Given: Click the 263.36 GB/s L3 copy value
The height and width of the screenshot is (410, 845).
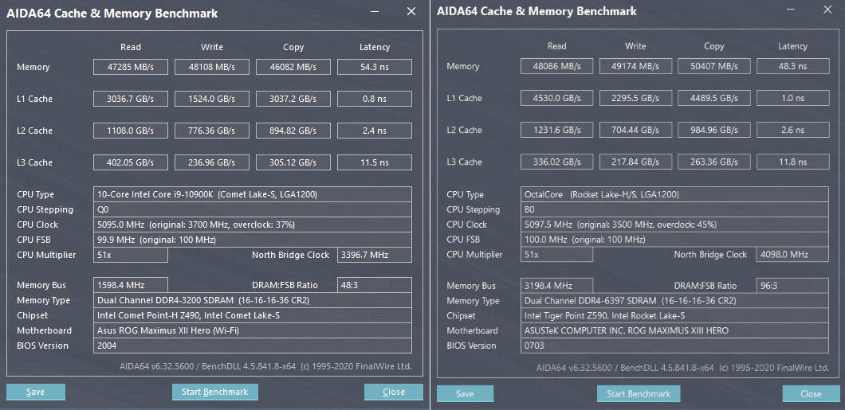Looking at the screenshot, I should click(714, 162).
